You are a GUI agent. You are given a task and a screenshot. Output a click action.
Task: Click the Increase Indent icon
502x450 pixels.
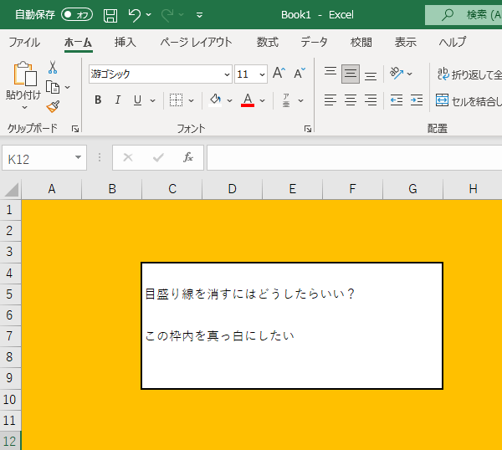point(416,100)
